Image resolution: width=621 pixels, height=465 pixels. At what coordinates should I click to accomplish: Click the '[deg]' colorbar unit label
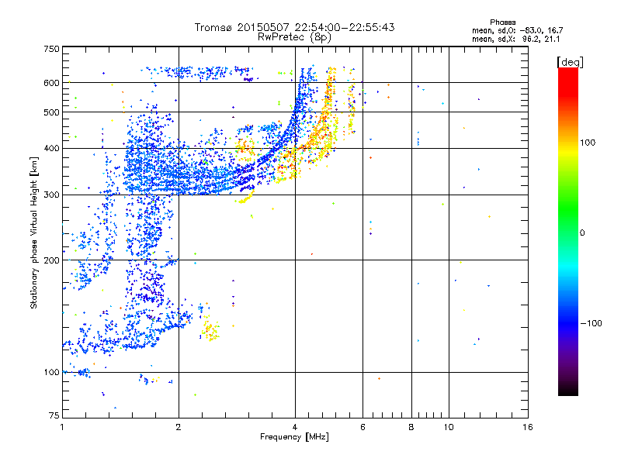tap(570, 63)
